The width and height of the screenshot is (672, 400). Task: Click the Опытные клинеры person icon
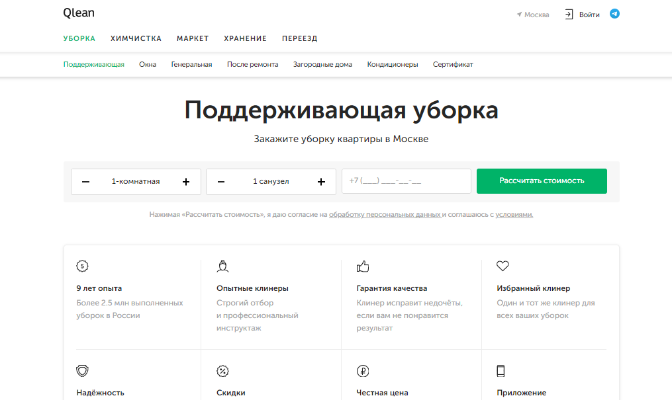pyautogui.click(x=222, y=266)
